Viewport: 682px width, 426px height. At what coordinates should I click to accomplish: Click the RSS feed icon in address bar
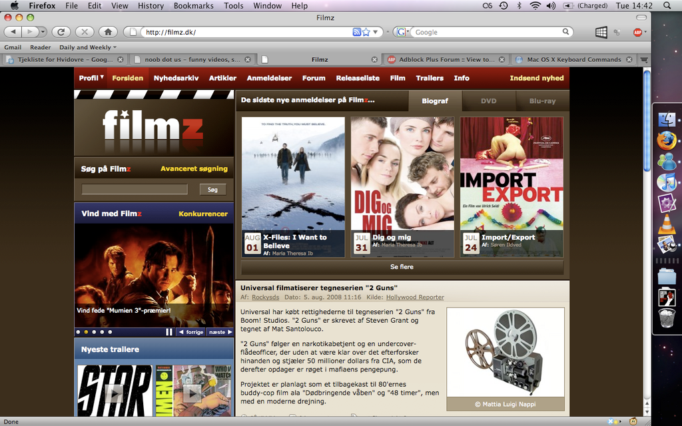[x=357, y=32]
